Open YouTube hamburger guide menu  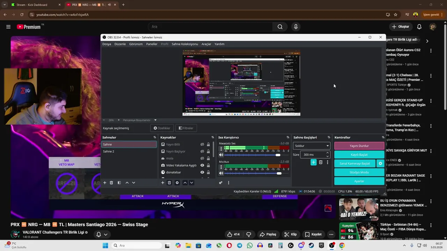(x=8, y=27)
